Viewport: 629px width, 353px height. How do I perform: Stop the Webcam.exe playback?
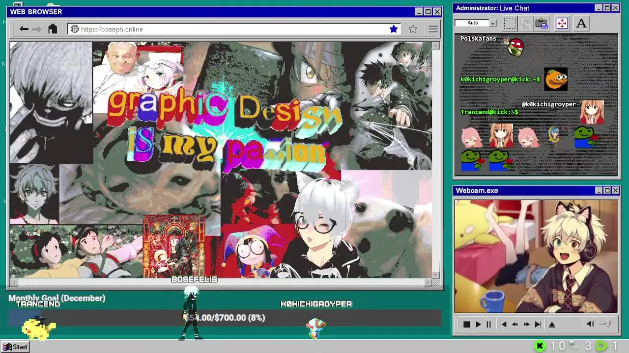(x=466, y=325)
